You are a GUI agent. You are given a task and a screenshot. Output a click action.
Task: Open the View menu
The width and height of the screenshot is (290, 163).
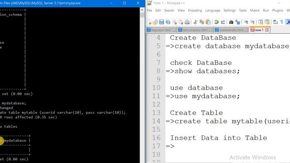181,10
